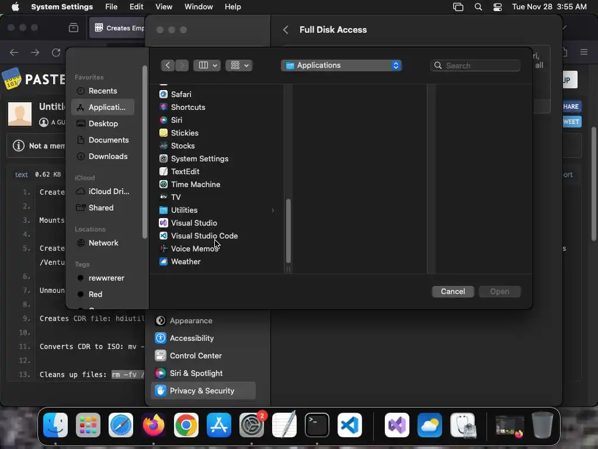Click the file list vertical scrollbar

pyautogui.click(x=288, y=230)
